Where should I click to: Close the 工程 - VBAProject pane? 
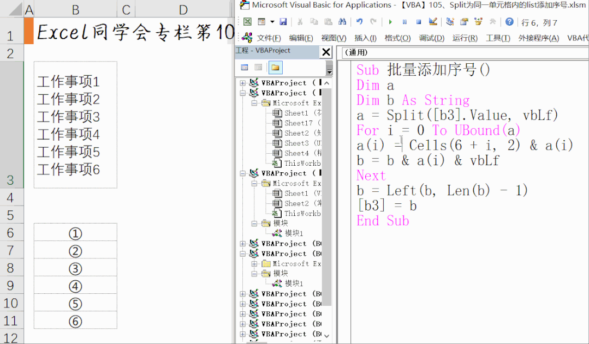click(326, 52)
